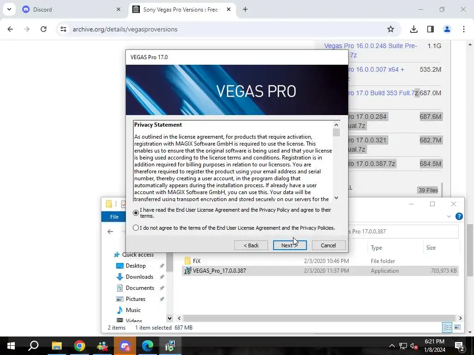The width and height of the screenshot is (474, 355).
Task: Cancel the VEGAS Pro 17.0 installation
Action: [x=328, y=245]
